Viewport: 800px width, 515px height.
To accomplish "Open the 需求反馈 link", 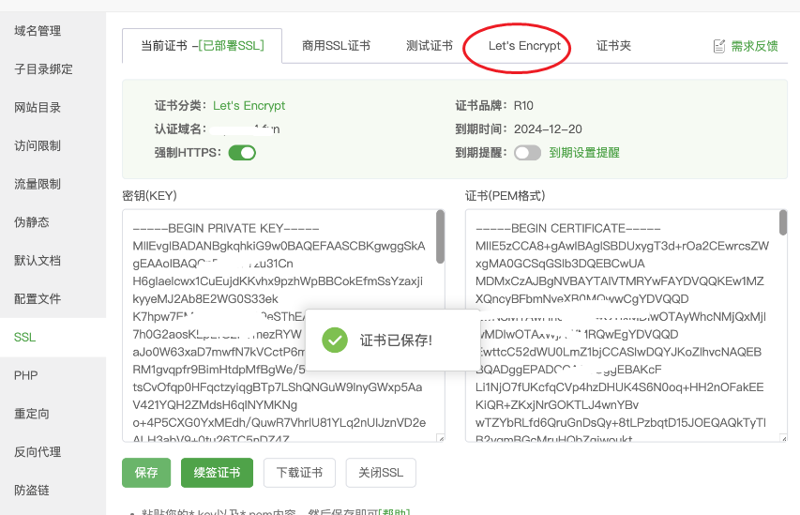I will point(755,47).
